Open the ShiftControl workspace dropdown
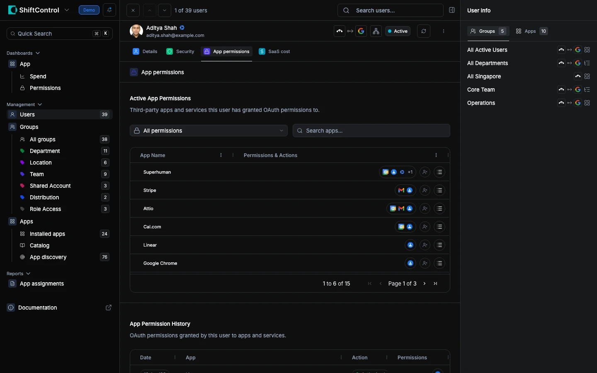 point(67,10)
